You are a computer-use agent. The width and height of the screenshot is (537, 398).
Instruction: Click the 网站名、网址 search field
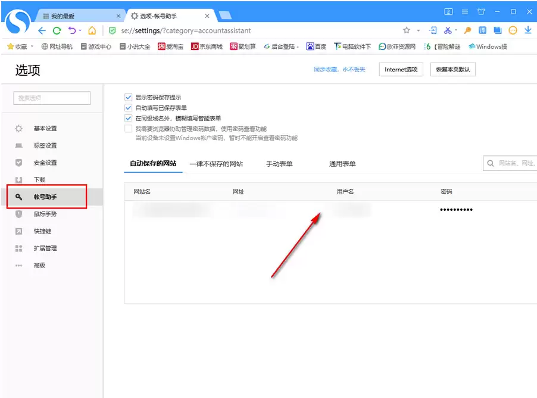[510, 163]
